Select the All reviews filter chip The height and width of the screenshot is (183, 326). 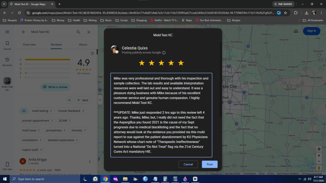(24, 111)
